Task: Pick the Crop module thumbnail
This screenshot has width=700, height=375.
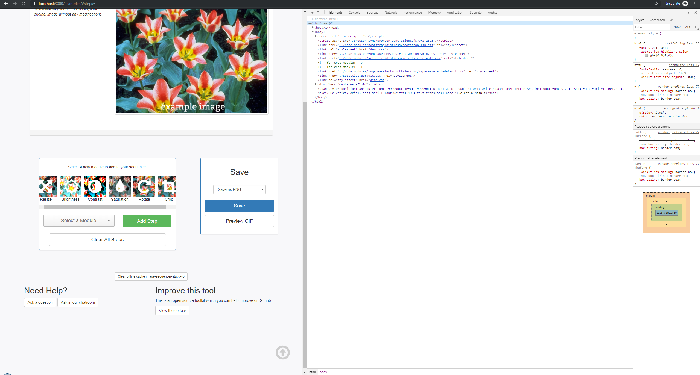Action: 167,186
